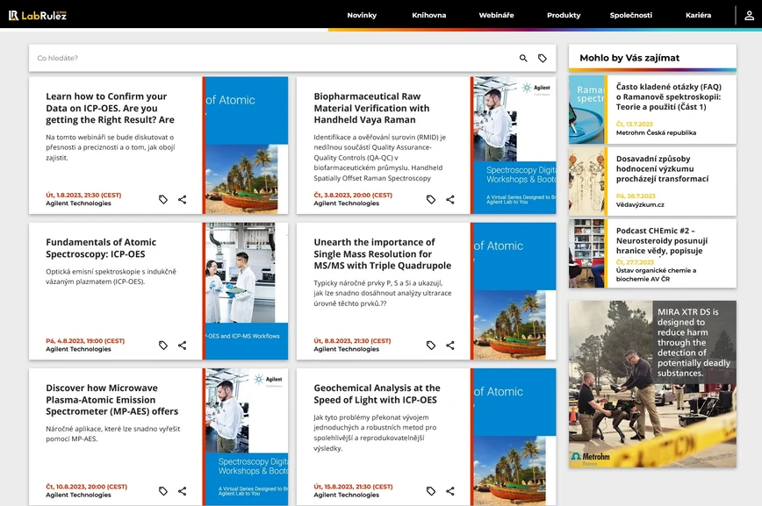This screenshot has width=762, height=506.
Task: Click Agilent Technologies under Út, 15.8.2023 webinar
Action: tap(346, 495)
